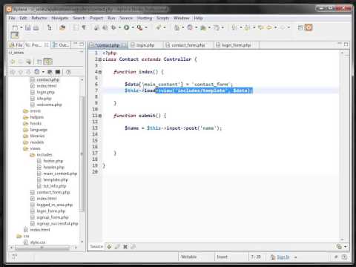Collapse the fold marker on function index line
356x267 pixels.
pyautogui.click(x=100, y=72)
